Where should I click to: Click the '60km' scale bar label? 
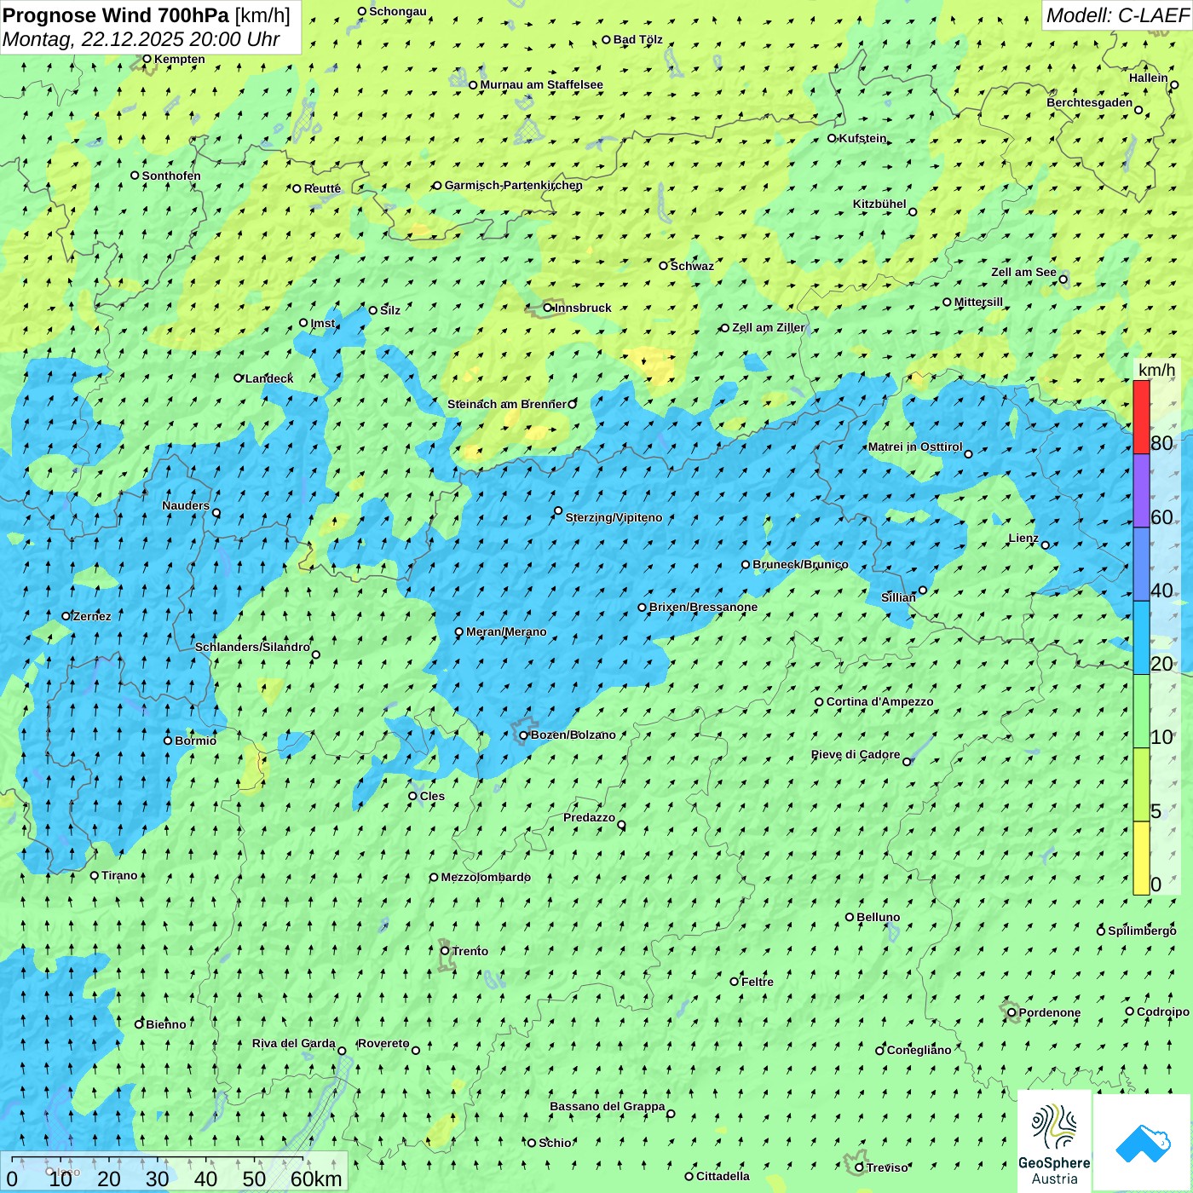click(316, 1179)
